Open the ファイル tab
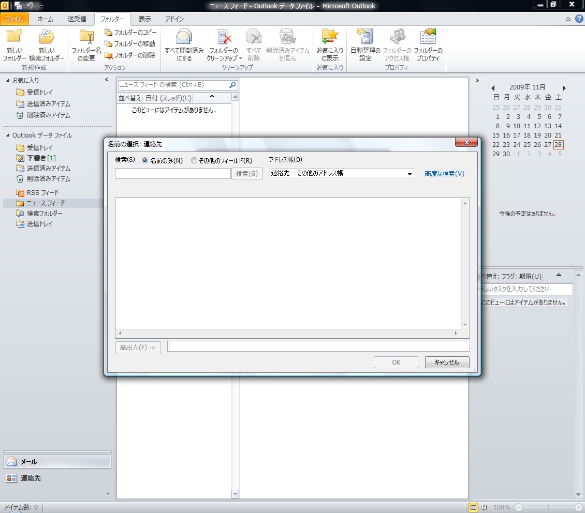The width and height of the screenshot is (585, 513). pos(14,19)
